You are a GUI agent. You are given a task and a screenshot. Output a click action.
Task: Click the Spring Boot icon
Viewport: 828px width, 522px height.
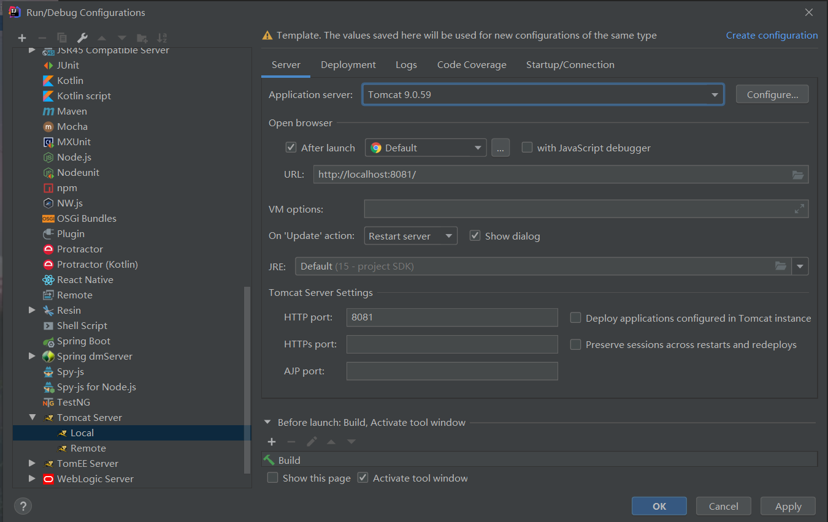click(48, 341)
